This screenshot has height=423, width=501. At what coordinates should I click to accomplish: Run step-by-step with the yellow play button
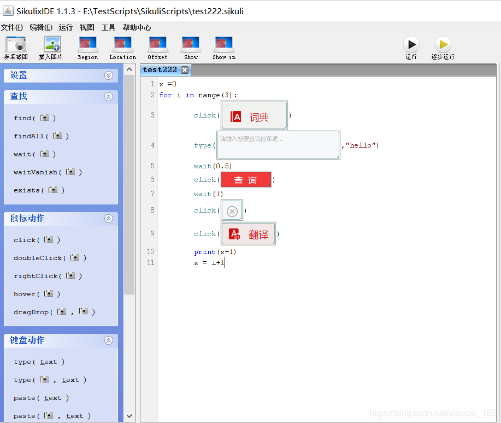point(443,44)
